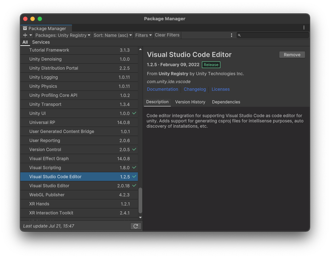Click the list scroll down arrow

tap(140, 217)
